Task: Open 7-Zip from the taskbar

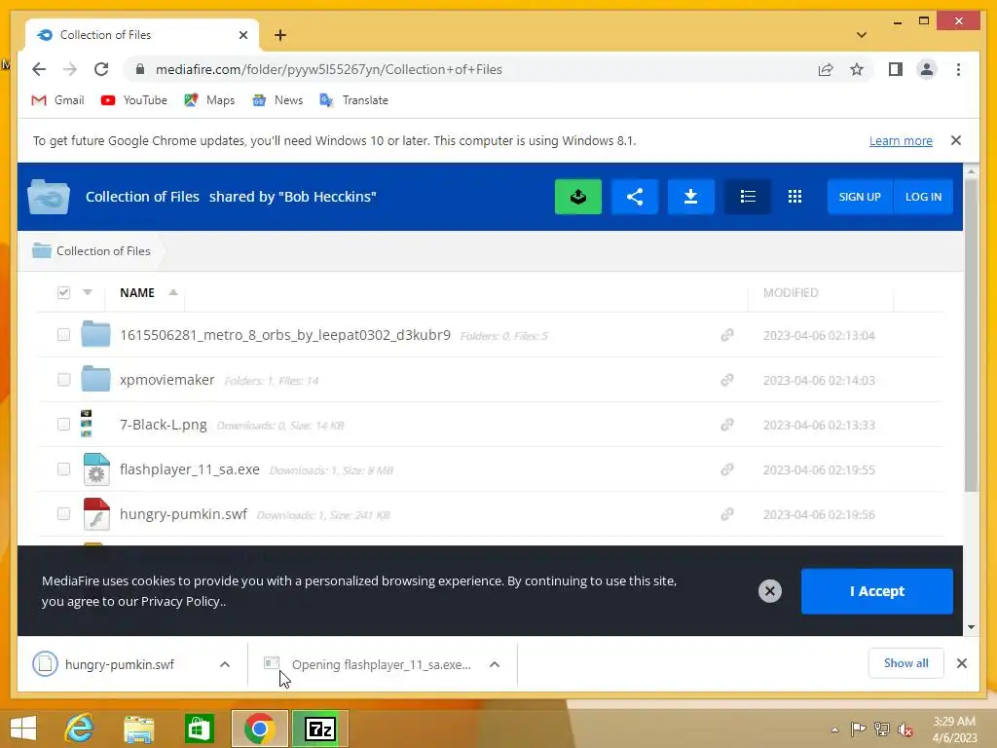Action: coord(319,729)
